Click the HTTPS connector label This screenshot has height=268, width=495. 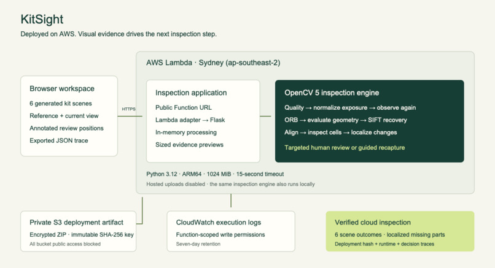tap(128, 109)
